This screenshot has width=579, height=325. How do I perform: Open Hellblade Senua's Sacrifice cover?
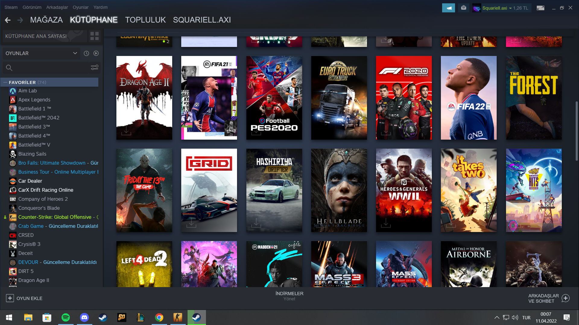(x=339, y=190)
